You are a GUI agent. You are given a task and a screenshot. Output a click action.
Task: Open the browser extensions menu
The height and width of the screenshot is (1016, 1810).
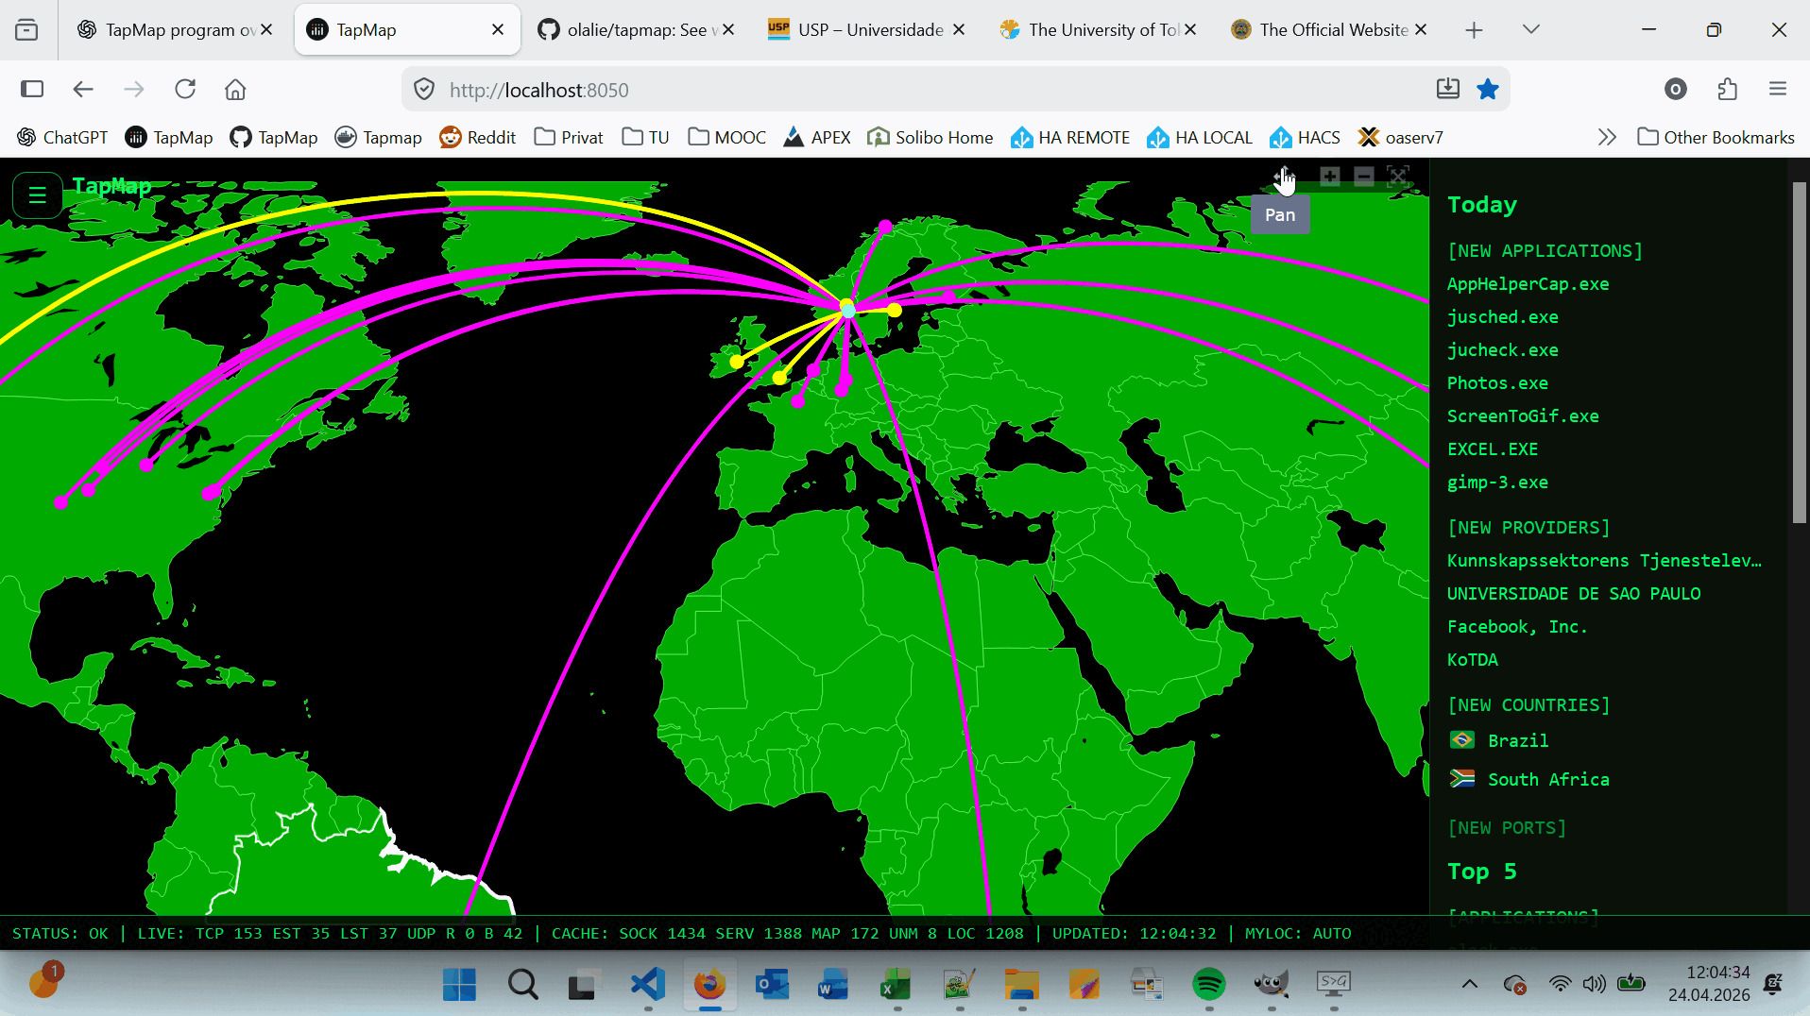[1727, 89]
